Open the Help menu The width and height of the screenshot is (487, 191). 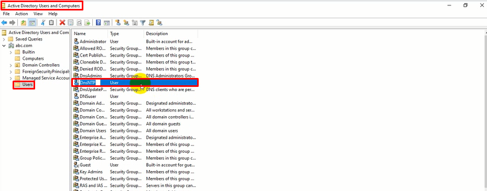click(53, 14)
